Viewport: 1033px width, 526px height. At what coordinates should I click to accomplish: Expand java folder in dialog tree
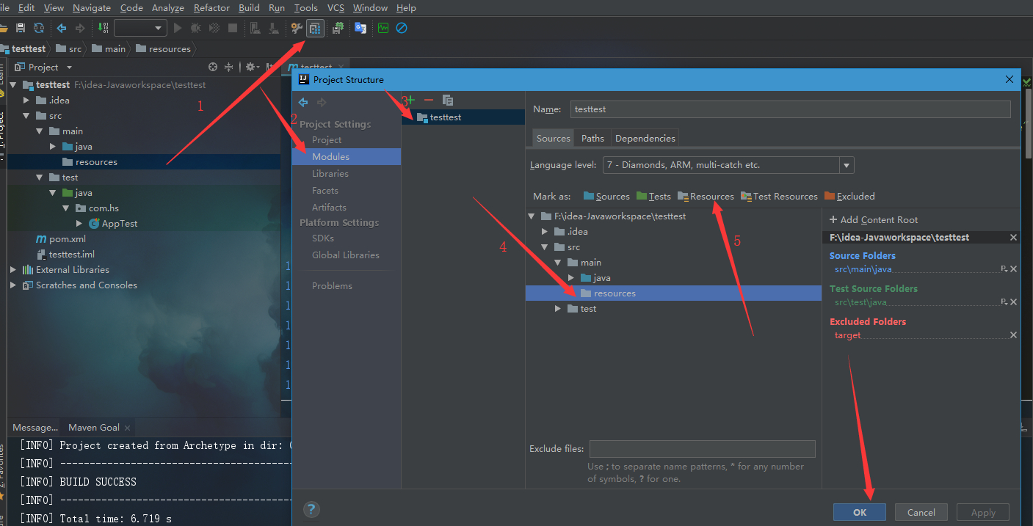pyautogui.click(x=571, y=278)
